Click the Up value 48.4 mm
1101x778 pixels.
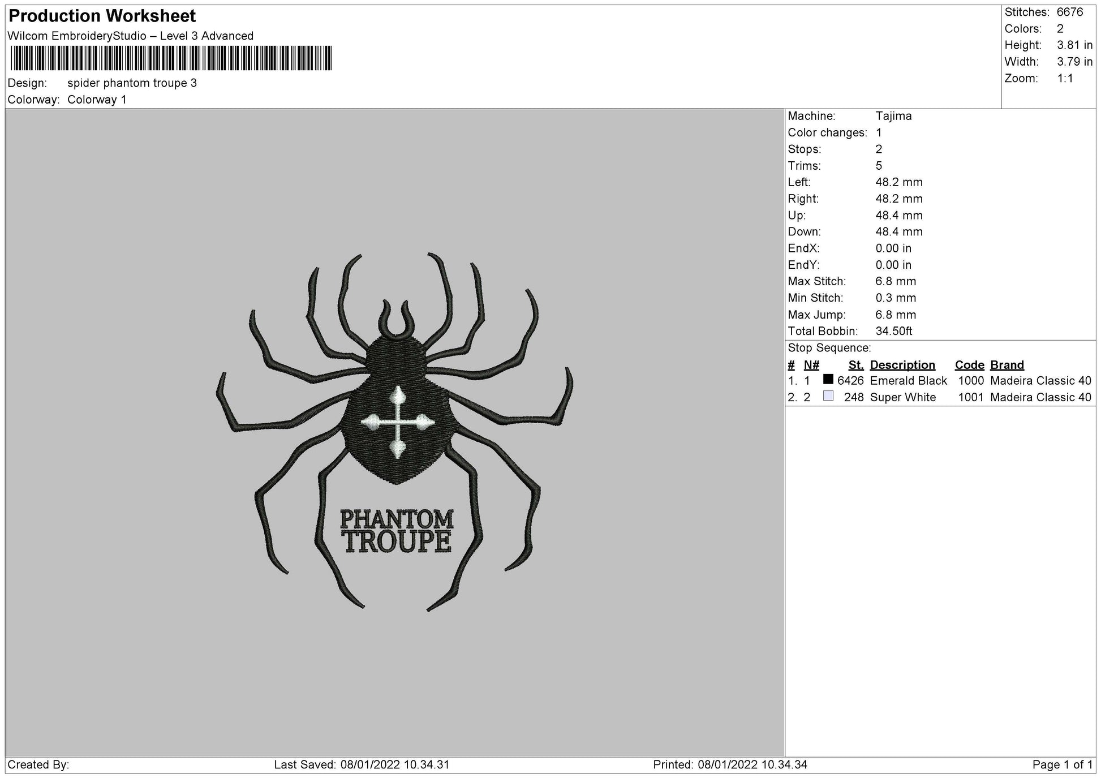pos(899,216)
